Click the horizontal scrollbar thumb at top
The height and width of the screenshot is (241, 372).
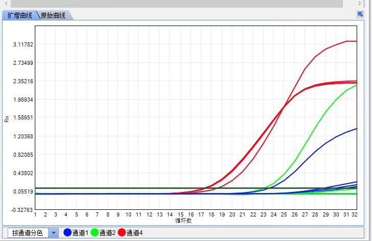[x=177, y=3]
